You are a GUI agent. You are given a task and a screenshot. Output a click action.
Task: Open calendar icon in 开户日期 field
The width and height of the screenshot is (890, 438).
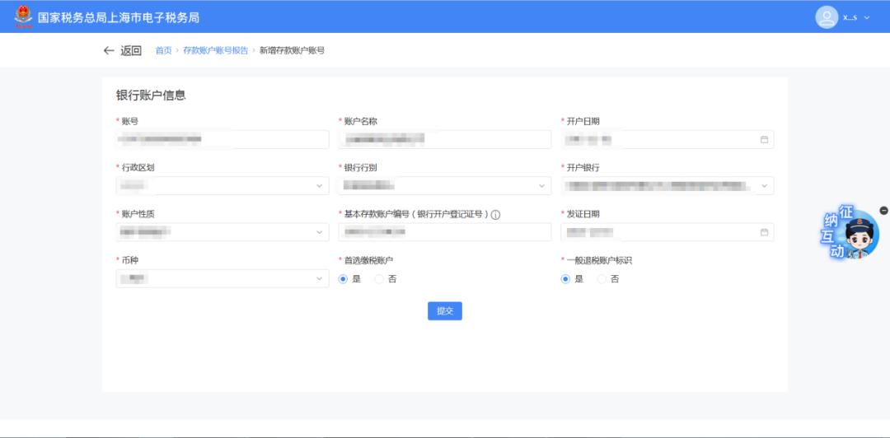pos(764,140)
